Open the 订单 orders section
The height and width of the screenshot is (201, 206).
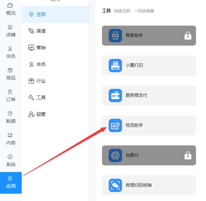click(11, 96)
